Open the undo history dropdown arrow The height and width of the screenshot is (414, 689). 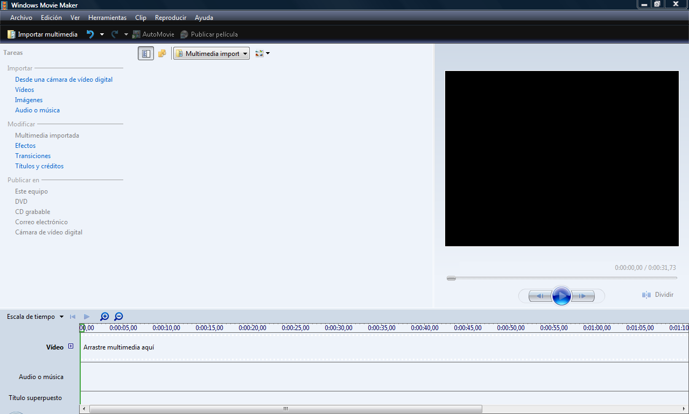pos(102,34)
